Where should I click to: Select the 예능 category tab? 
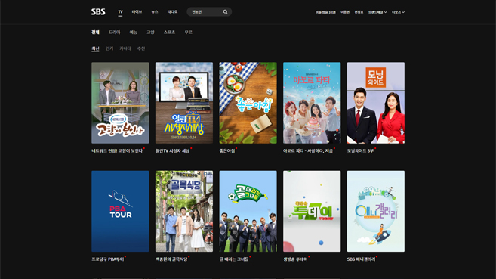pyautogui.click(x=133, y=32)
